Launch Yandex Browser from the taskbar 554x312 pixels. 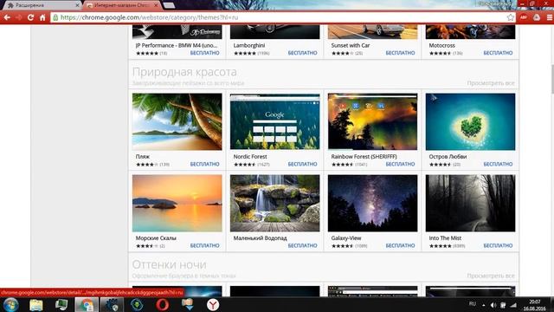pos(213,304)
